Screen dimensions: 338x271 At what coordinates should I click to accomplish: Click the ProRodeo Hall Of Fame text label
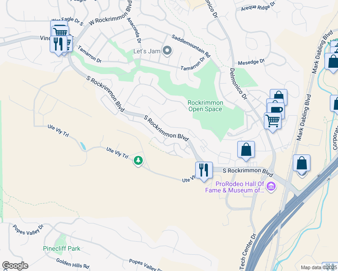[235, 187]
